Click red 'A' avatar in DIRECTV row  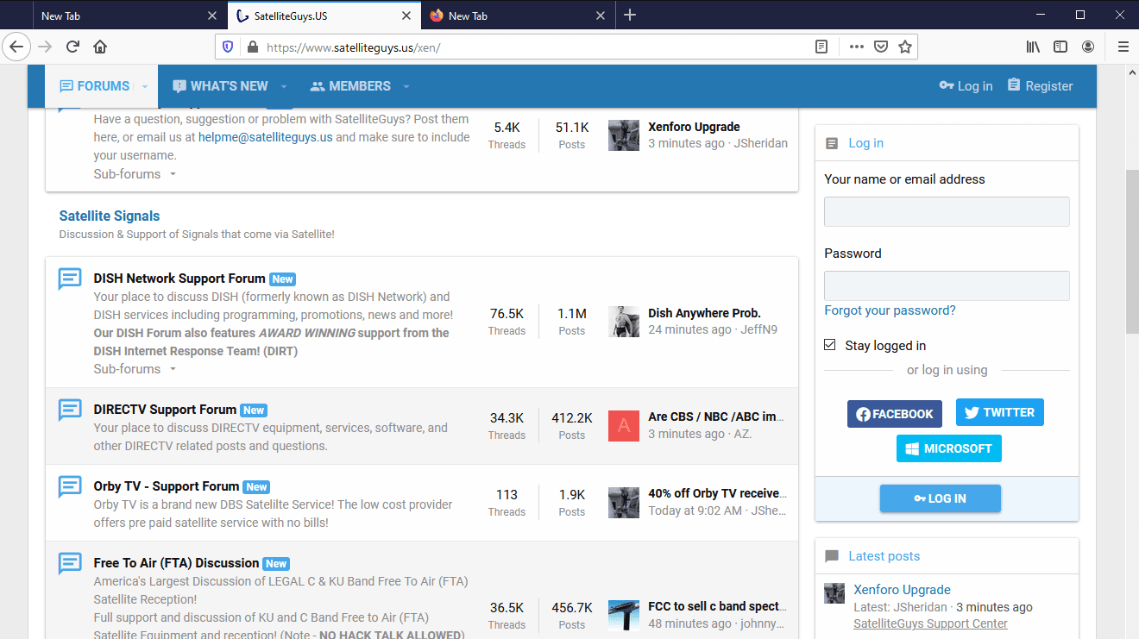point(624,426)
